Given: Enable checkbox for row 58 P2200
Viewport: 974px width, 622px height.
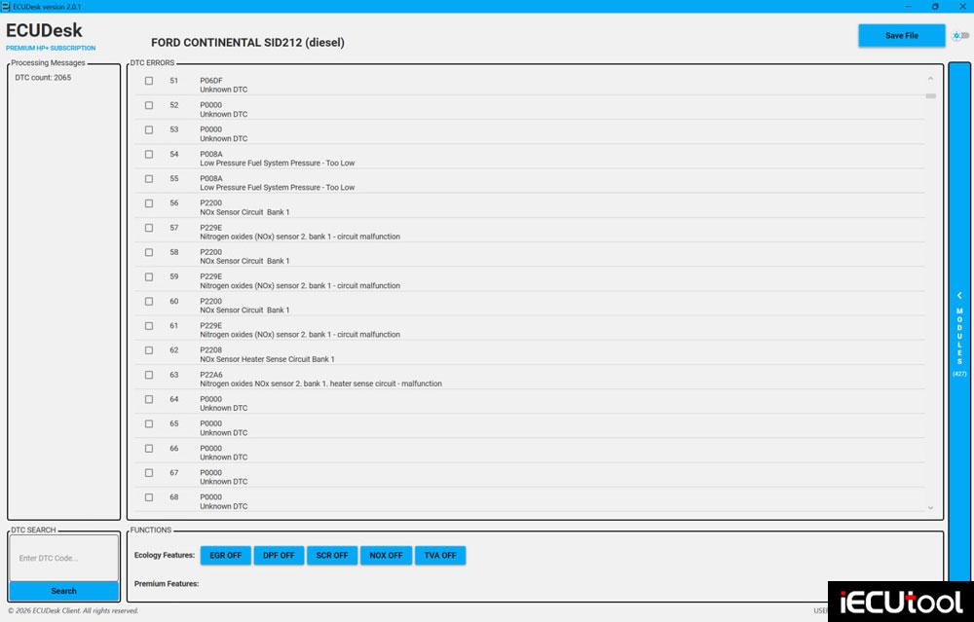Looking at the screenshot, I should (149, 252).
